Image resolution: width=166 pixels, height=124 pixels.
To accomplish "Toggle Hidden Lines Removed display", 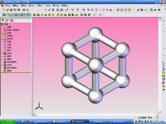I will [125, 10].
